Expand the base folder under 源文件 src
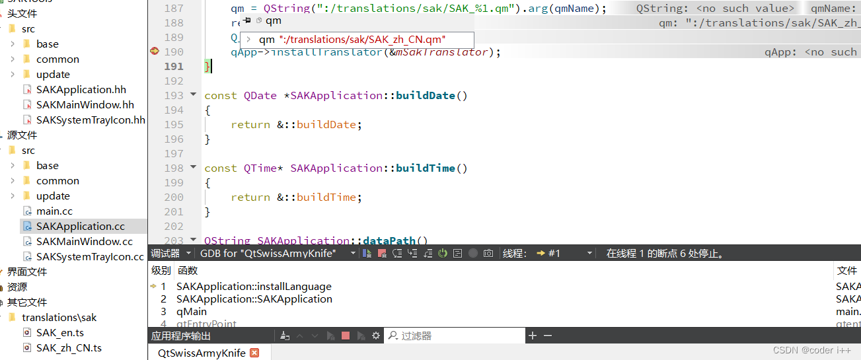Viewport: 861px width, 360px height. (x=13, y=165)
